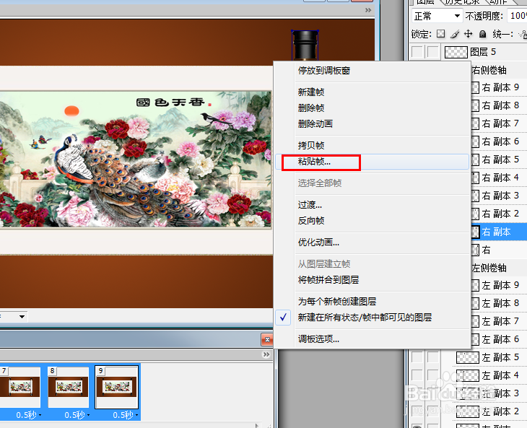
Task: Open frame 8 delay 0.5秒 dropdown
Action: pyautogui.click(x=77, y=415)
